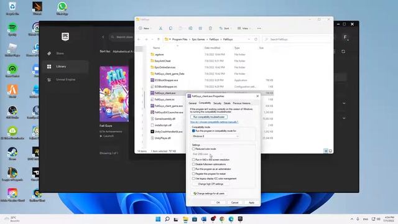Open the choose compatibility settings manually link
This screenshot has height=224, width=398.
click(x=214, y=122)
